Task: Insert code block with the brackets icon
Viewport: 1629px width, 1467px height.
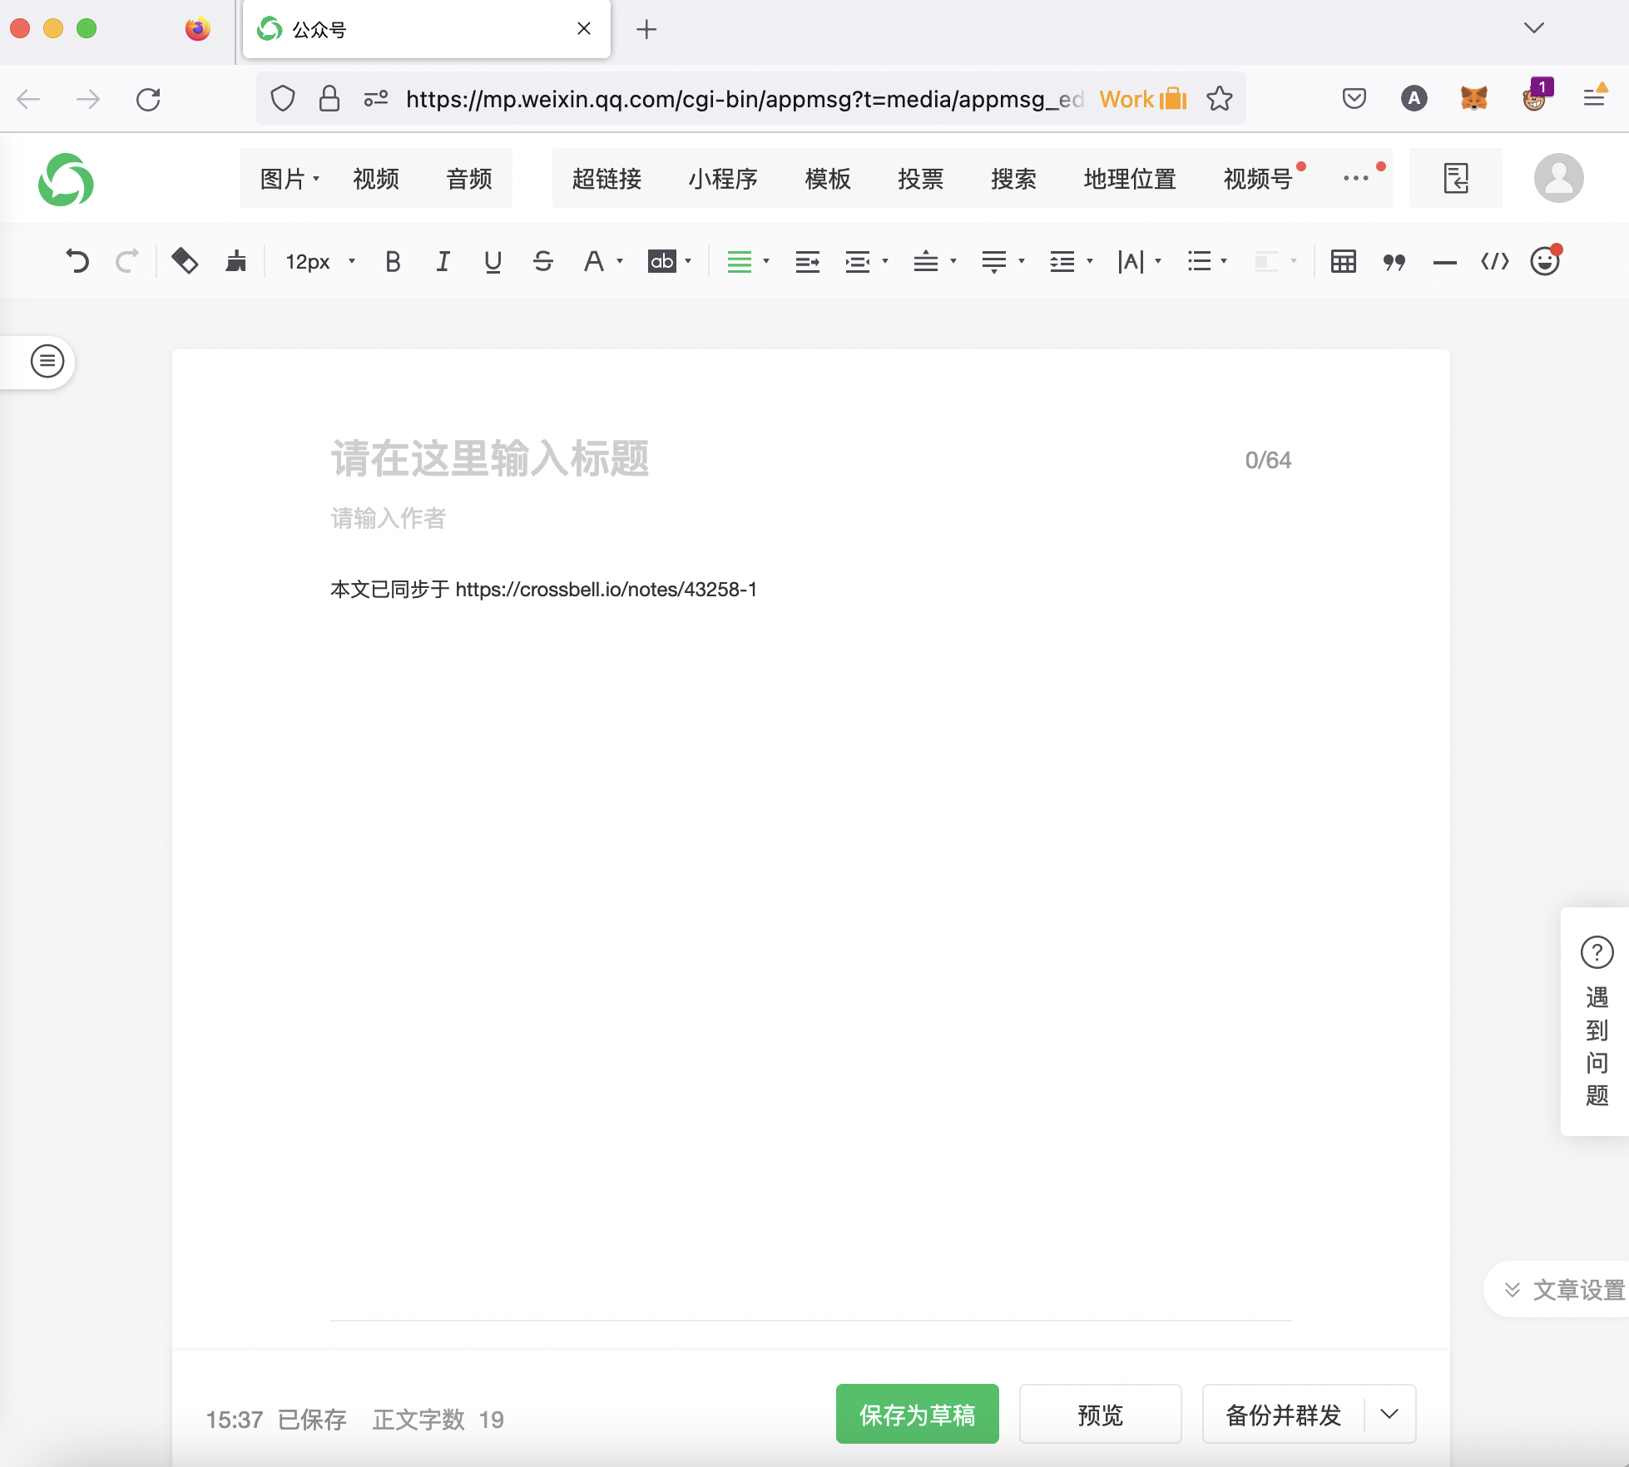Action: pyautogui.click(x=1494, y=262)
